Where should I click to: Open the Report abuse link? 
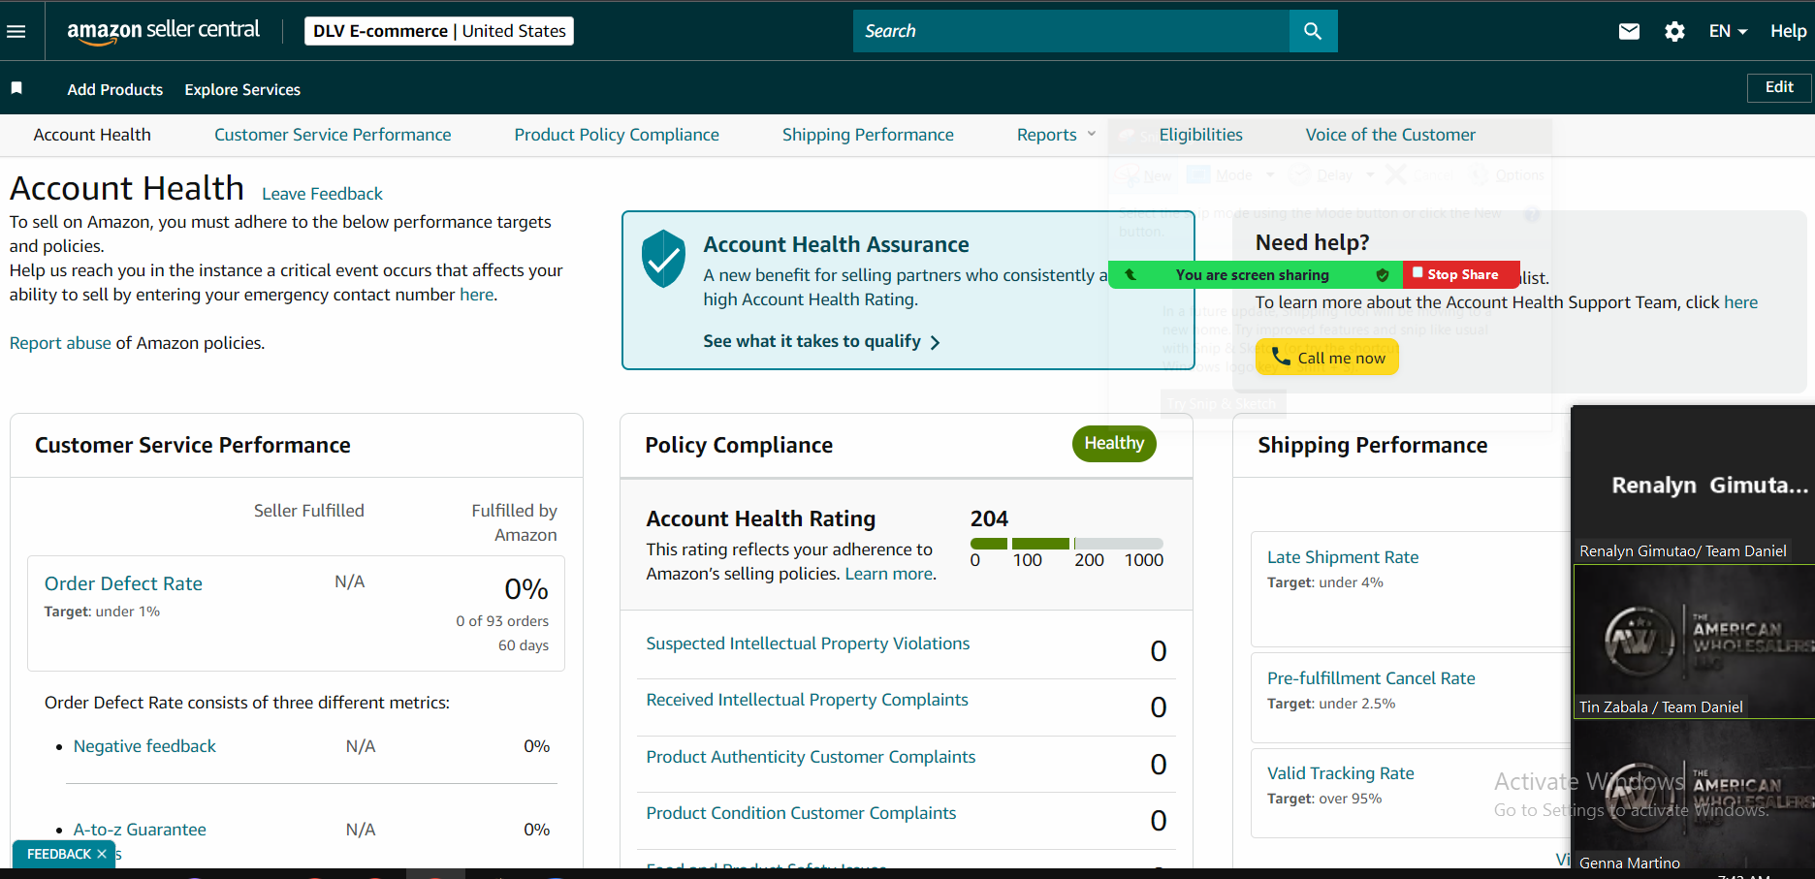[60, 343]
